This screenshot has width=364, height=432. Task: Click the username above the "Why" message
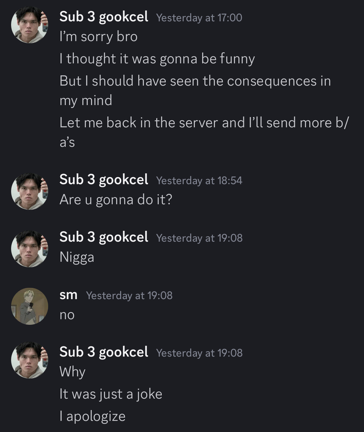coord(104,352)
